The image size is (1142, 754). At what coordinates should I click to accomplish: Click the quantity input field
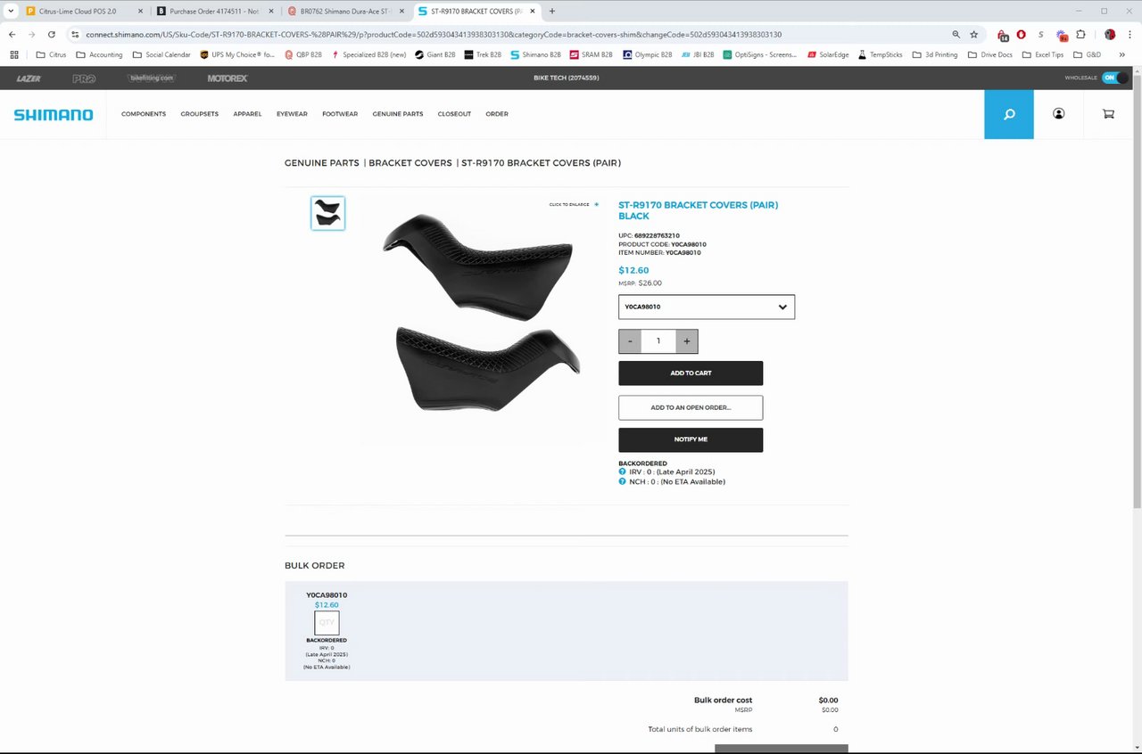(x=658, y=341)
